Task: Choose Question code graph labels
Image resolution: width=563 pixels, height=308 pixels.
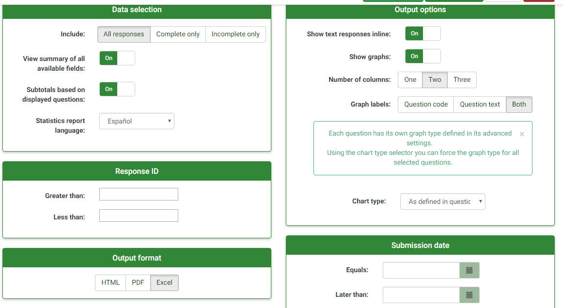Action: [x=426, y=105]
